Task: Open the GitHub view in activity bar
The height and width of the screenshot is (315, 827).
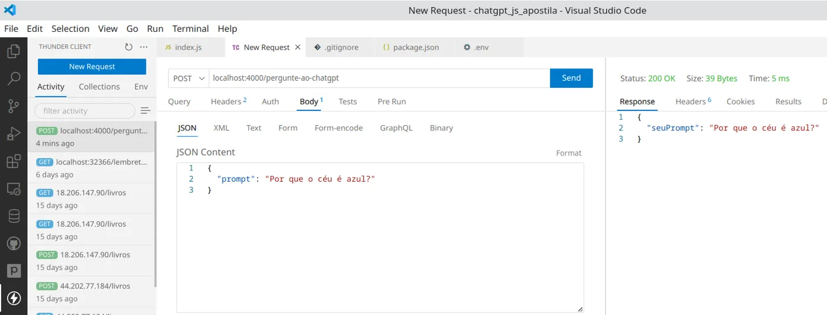Action: coord(14,244)
